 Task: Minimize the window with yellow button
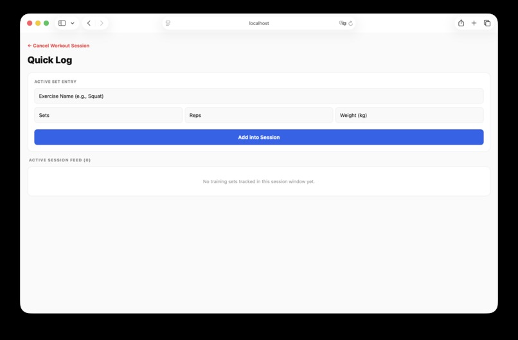coord(38,23)
